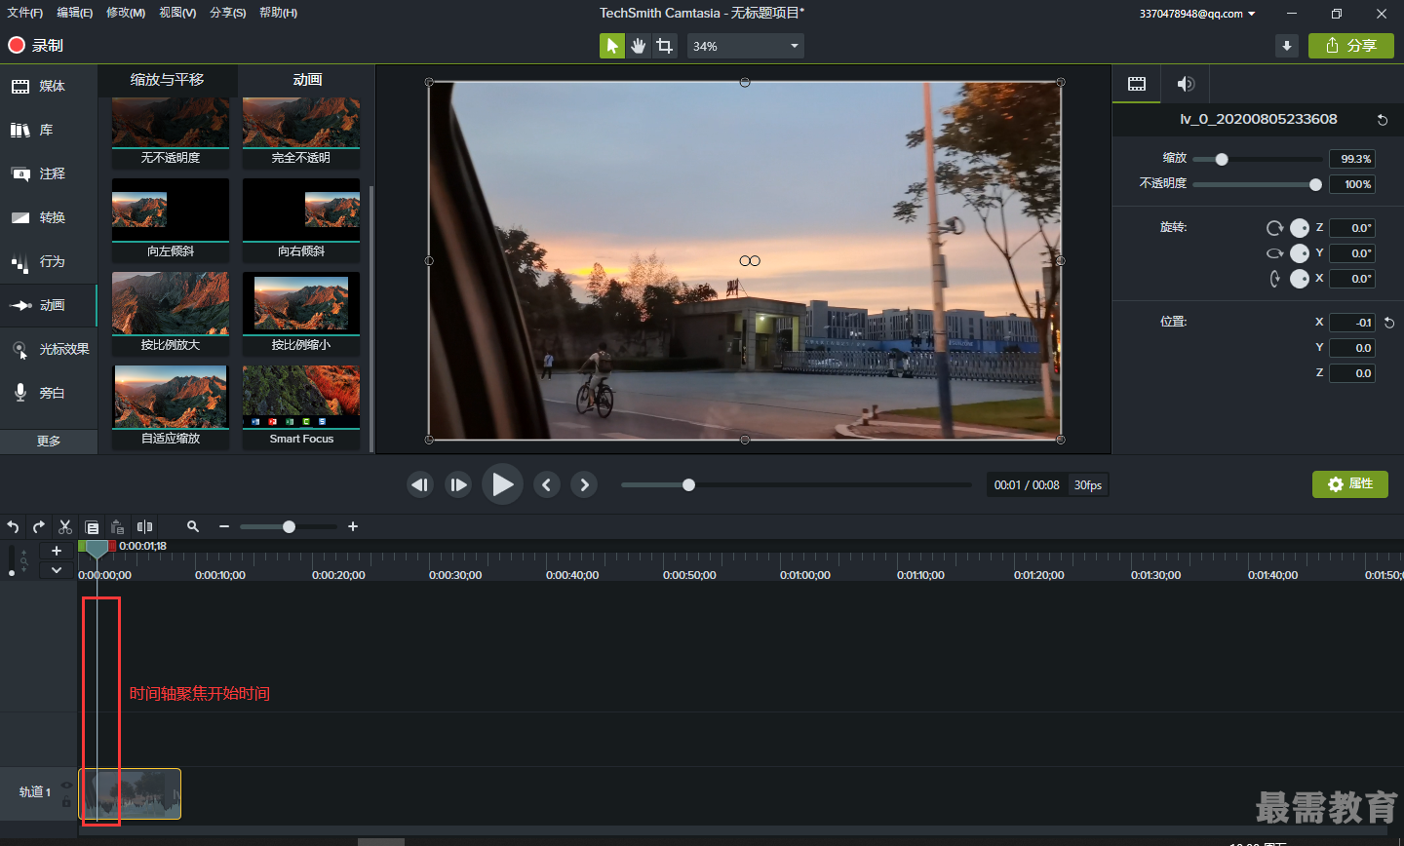Choose the crop tool in canvas toolbar
Screen dimensions: 1404x846
click(665, 46)
